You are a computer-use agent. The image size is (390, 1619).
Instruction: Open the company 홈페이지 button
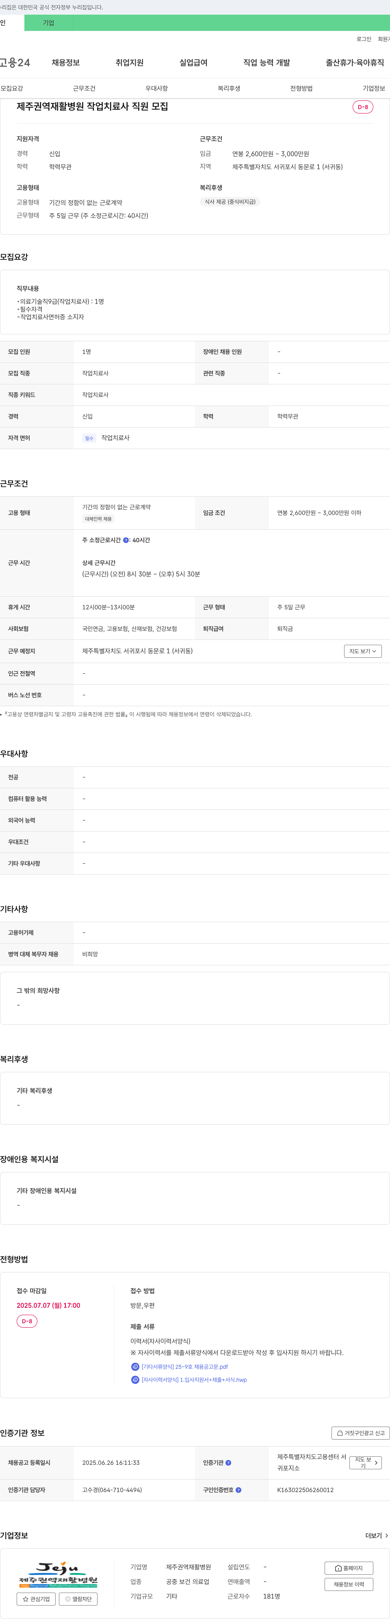(349, 1568)
